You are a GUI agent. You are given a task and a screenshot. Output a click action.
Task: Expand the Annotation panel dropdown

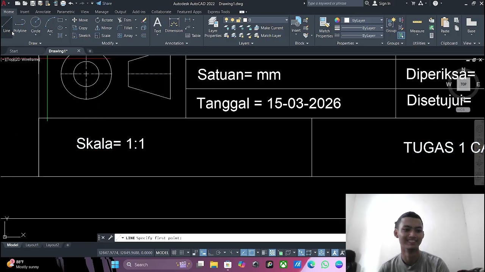tap(177, 43)
